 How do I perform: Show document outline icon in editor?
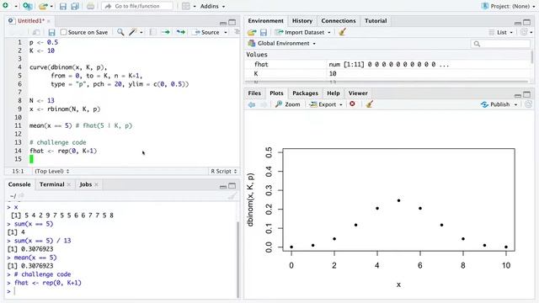click(237, 32)
